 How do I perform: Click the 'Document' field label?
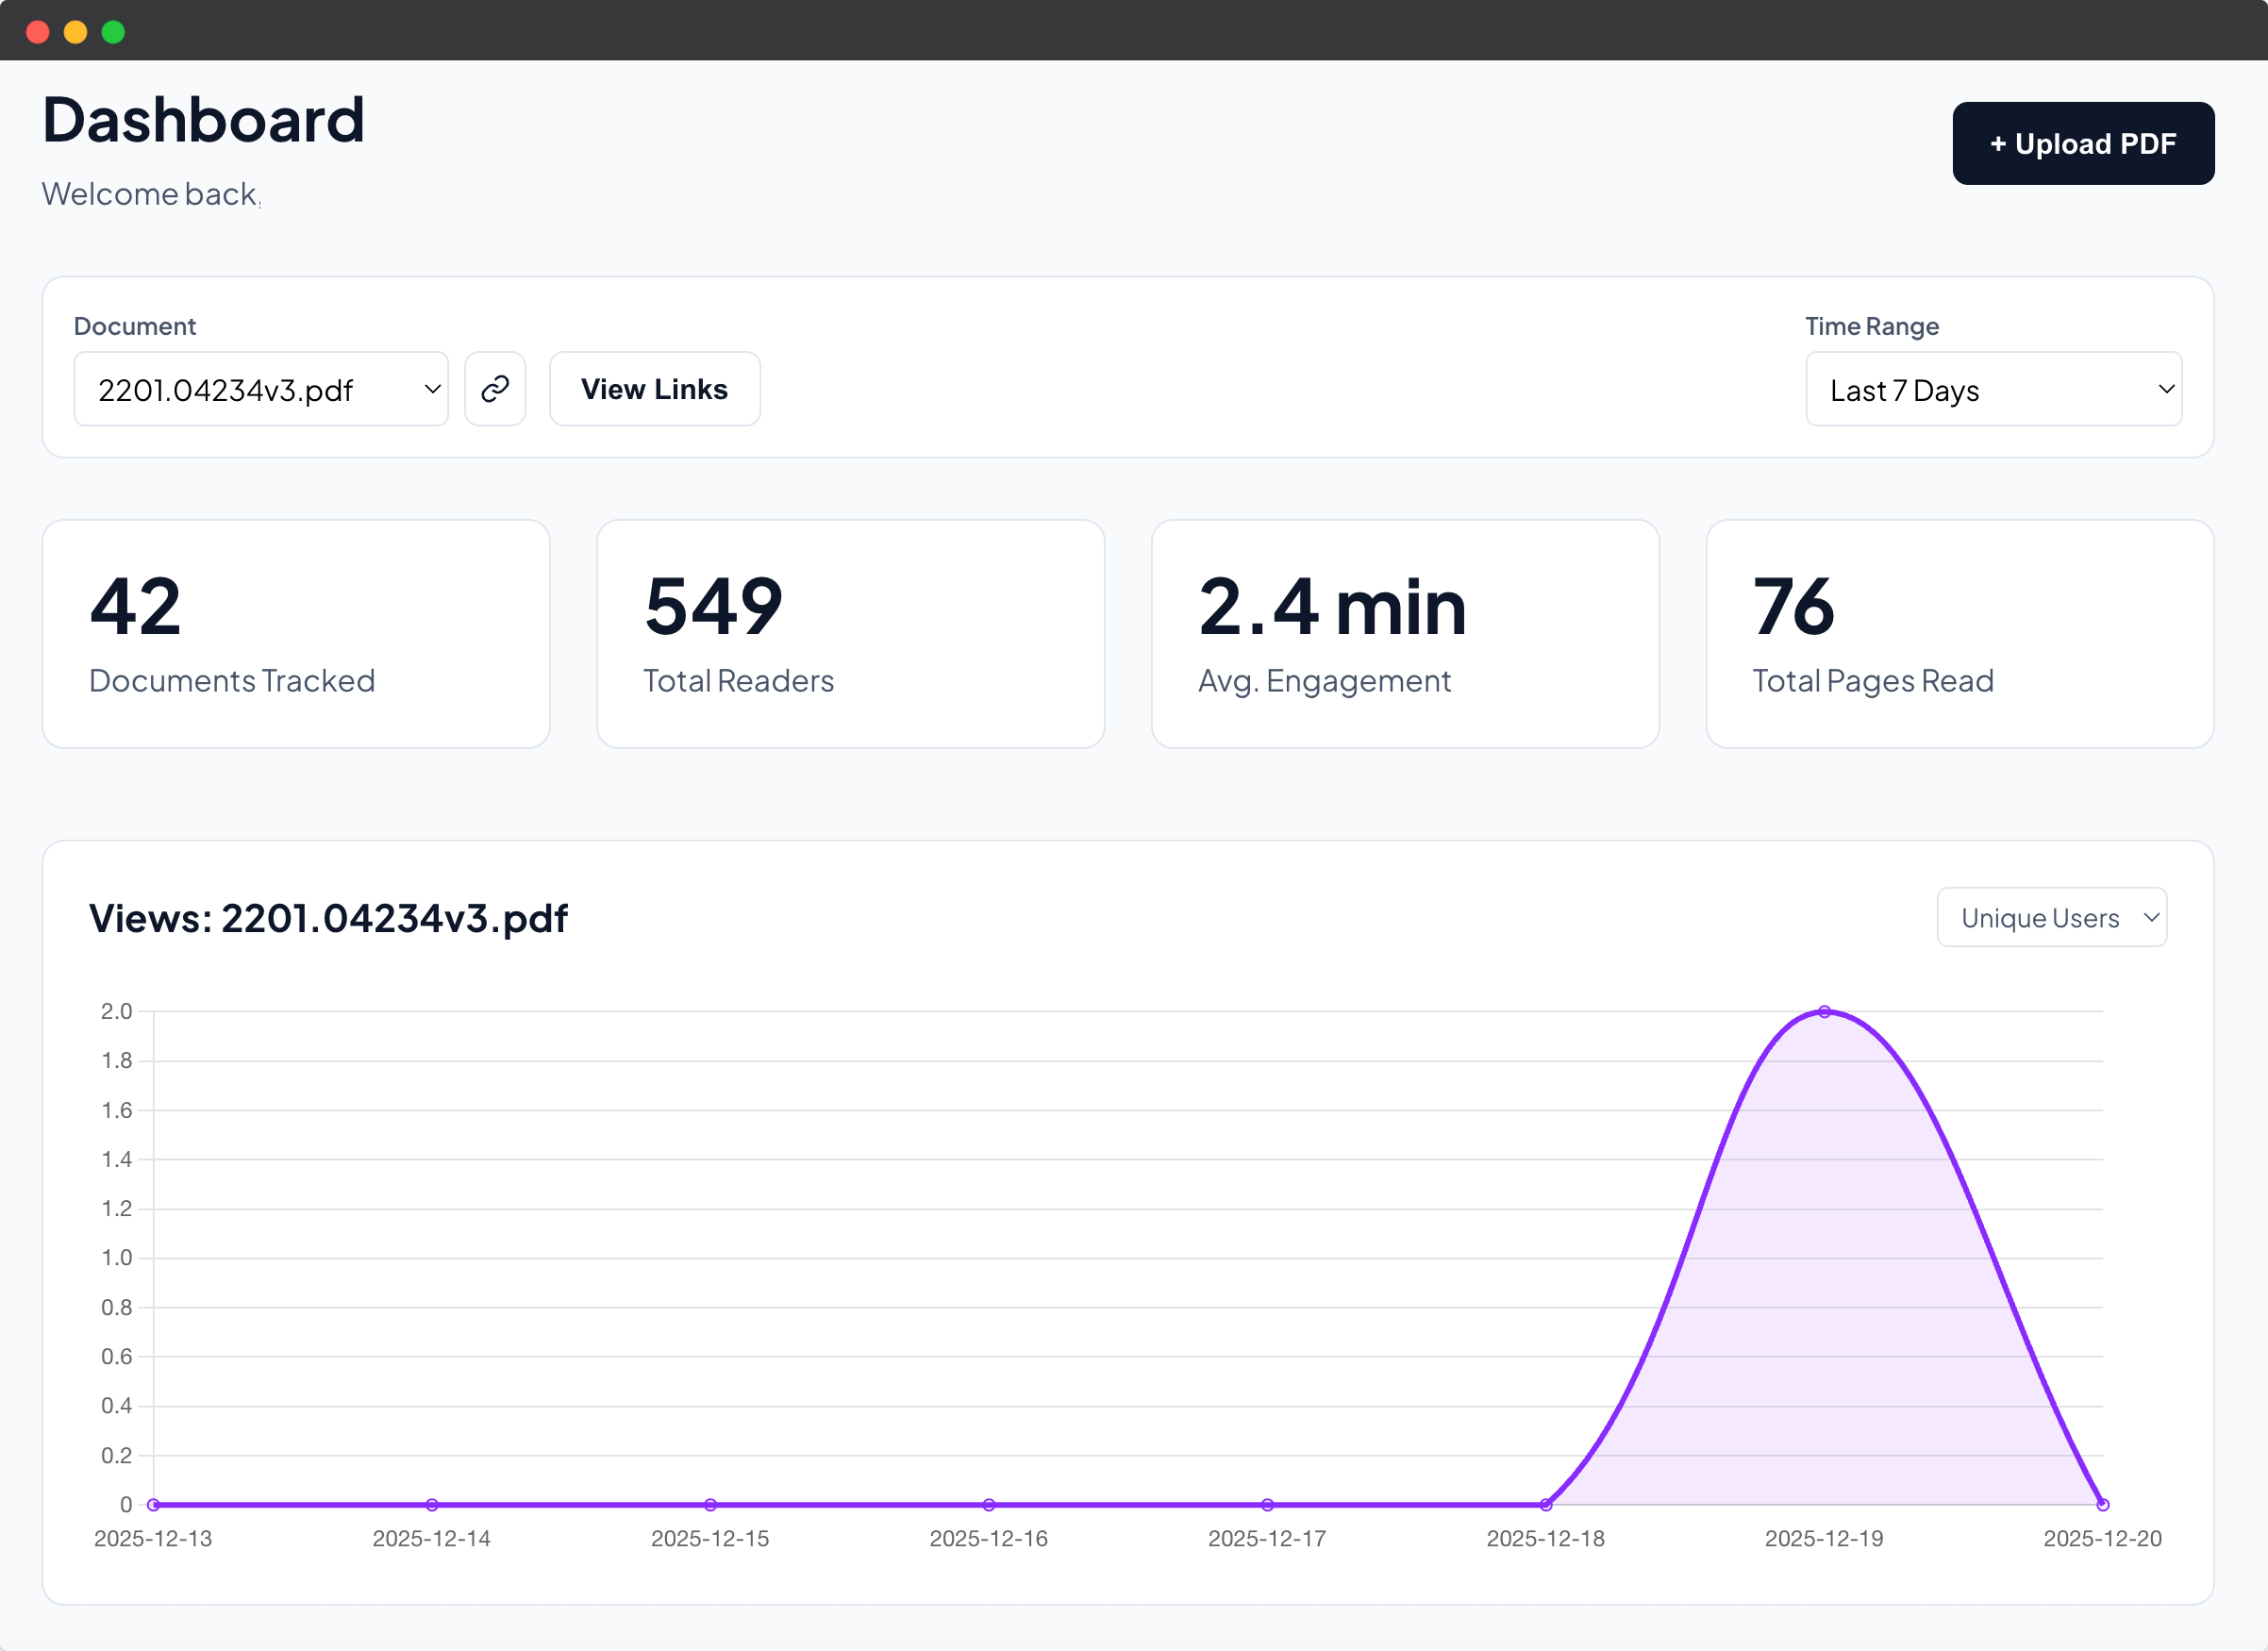[x=135, y=326]
